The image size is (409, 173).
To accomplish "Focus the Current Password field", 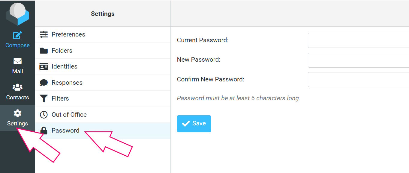I will point(358,40).
